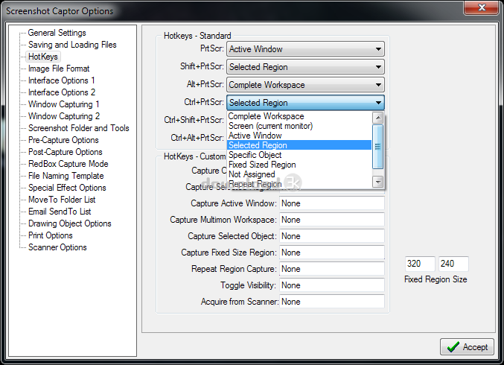The width and height of the screenshot is (504, 365).
Task: Open Image File Format settings
Action: coord(59,69)
